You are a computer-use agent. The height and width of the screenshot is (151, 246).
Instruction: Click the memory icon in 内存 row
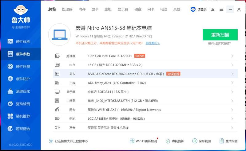click(x=57, y=65)
